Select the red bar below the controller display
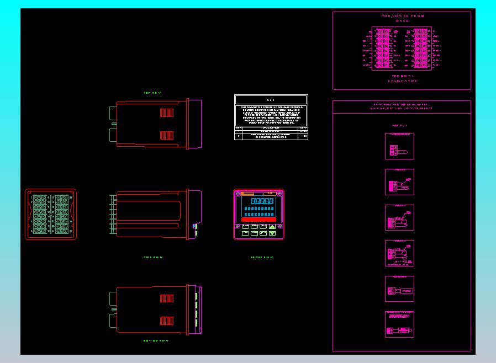The image size is (496, 363). pos(258,220)
